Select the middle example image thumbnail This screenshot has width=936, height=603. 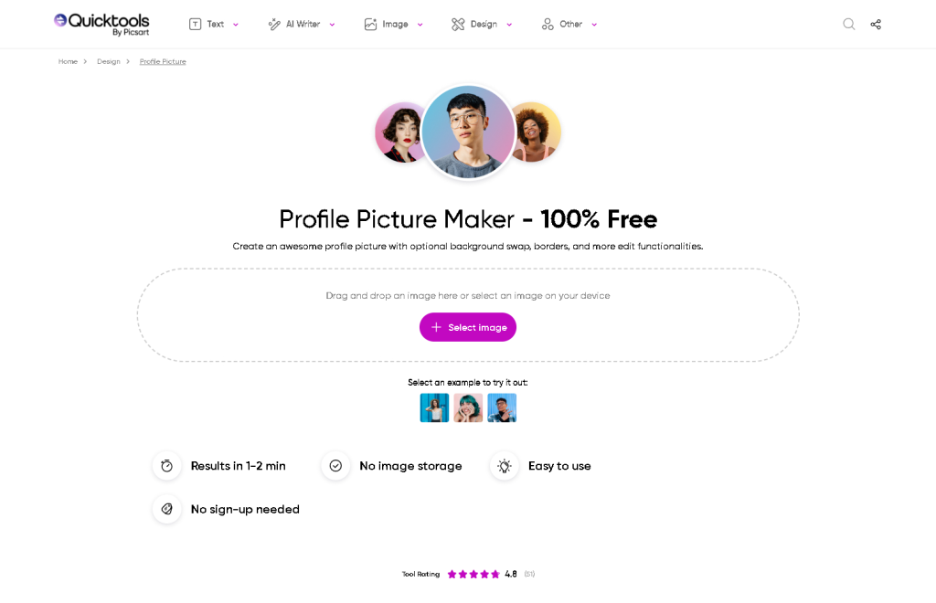468,407
